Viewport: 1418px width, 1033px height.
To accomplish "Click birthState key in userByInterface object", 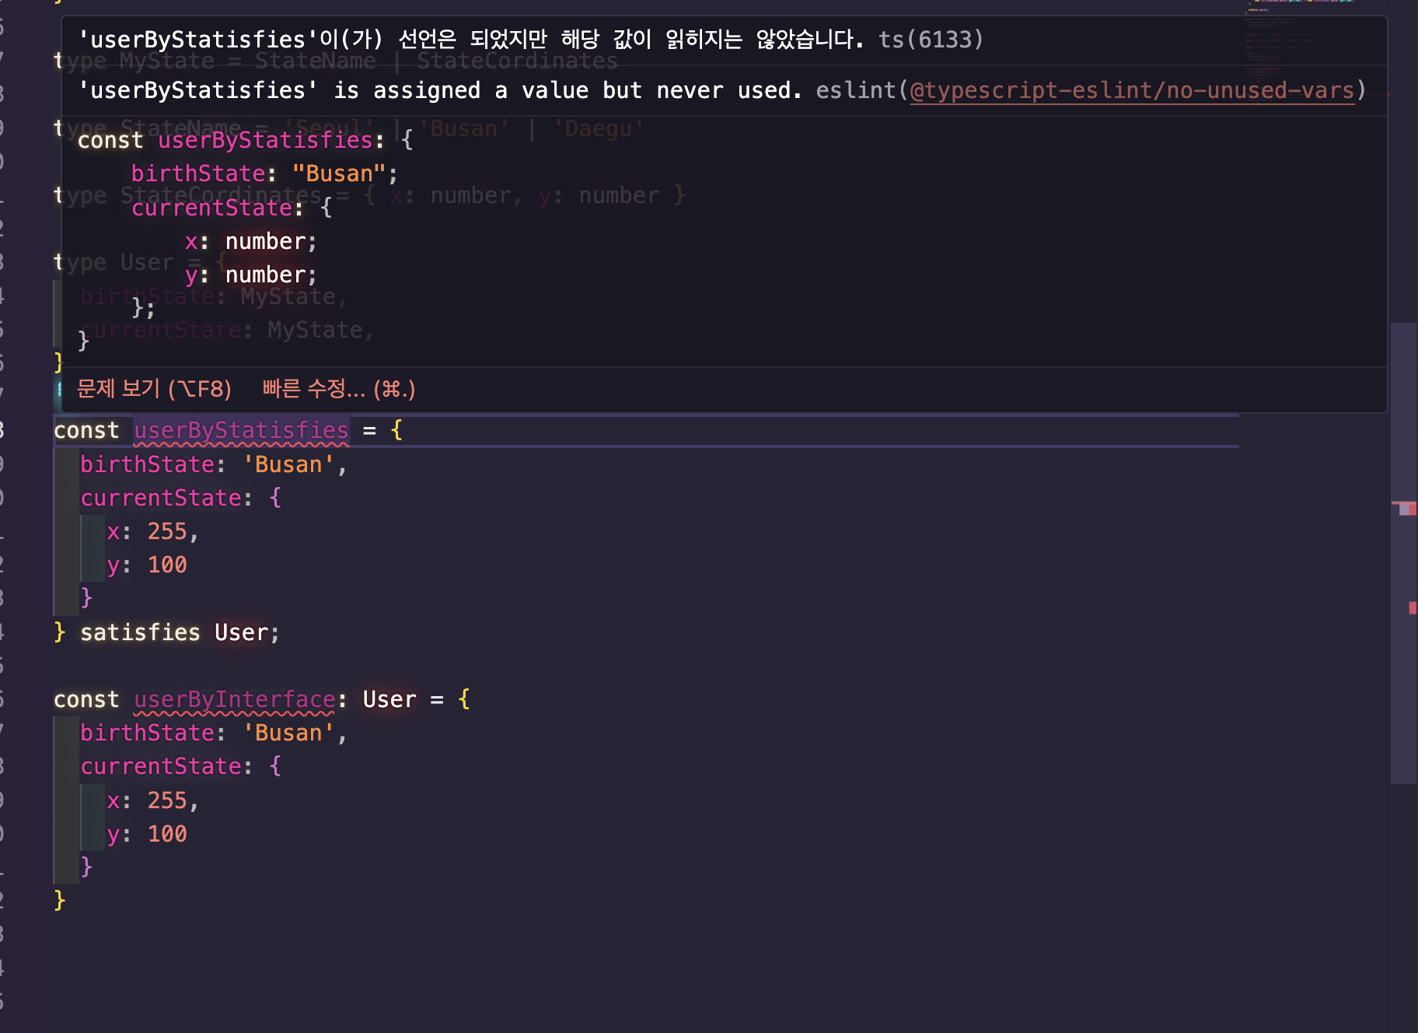I will tap(147, 733).
